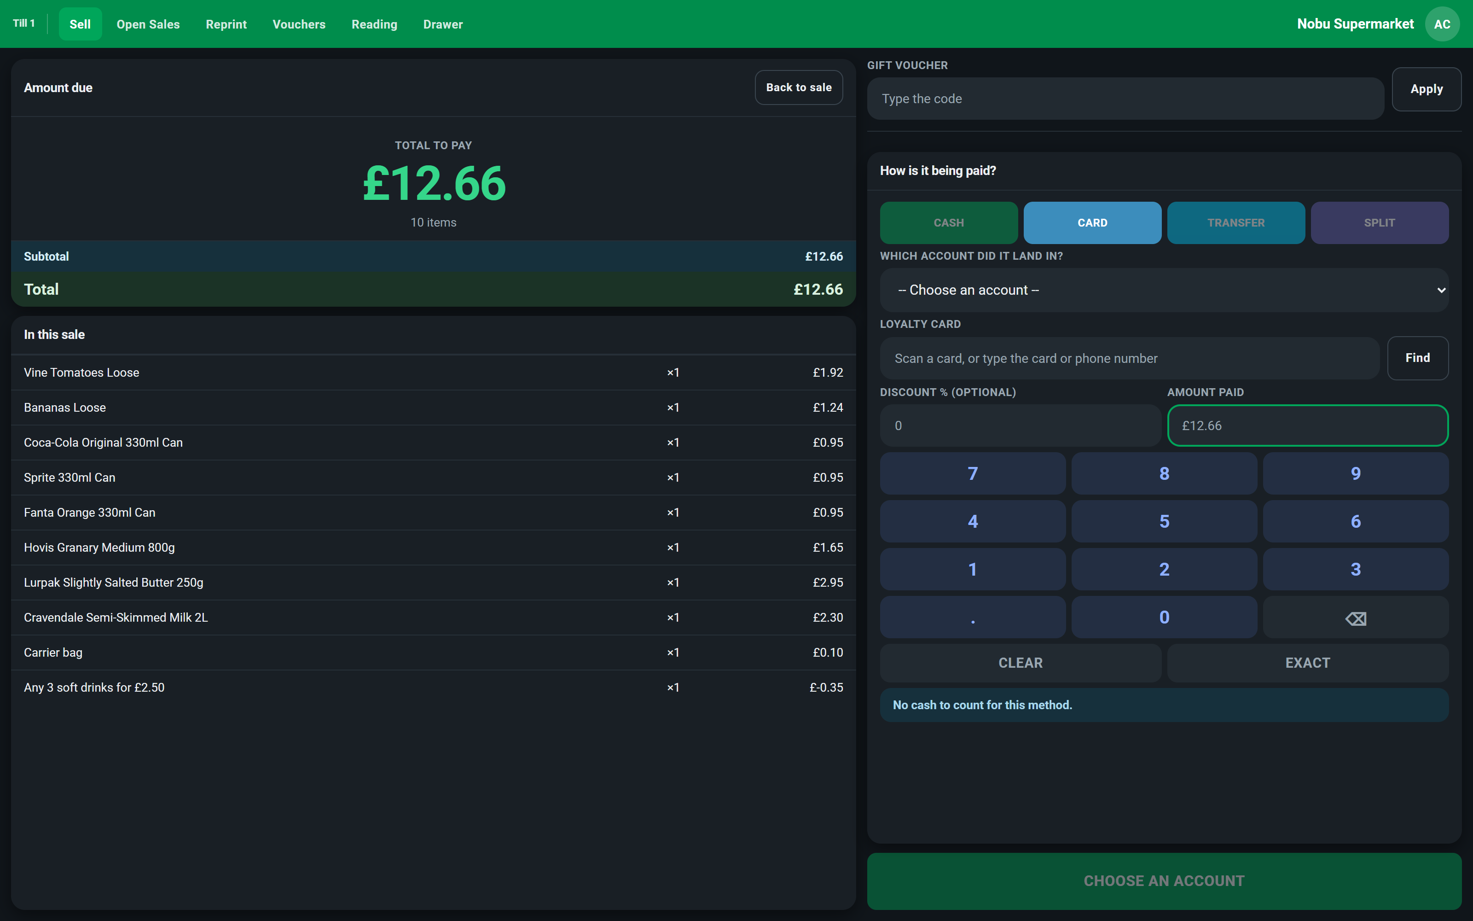1473x921 pixels.
Task: Click the Back to sale button
Action: coord(799,87)
